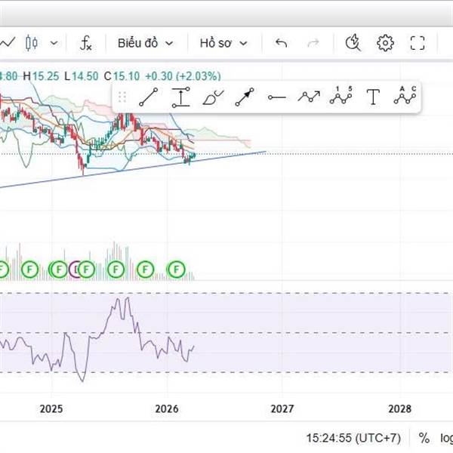Select the text annotation tool

373,97
